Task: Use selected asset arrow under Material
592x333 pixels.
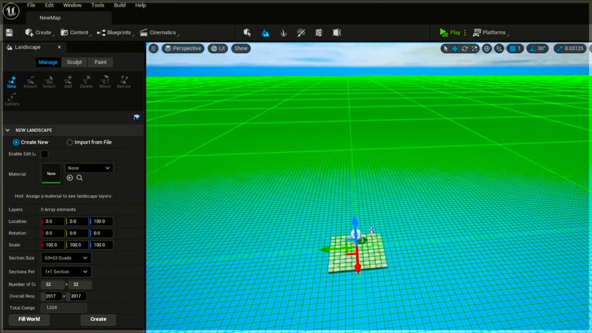Action: [70, 178]
